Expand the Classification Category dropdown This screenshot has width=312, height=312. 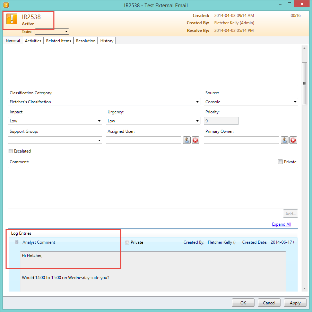[197, 102]
